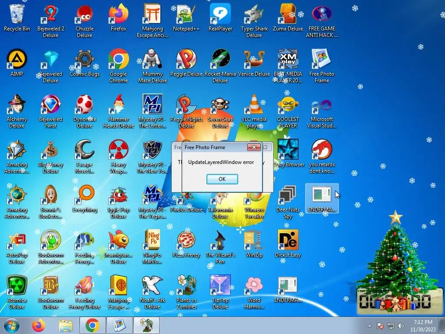
Task: Open the Windows Start menu
Action: [x=12, y=325]
